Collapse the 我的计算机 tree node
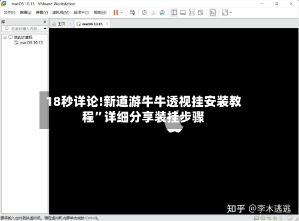299x221 pixels. (x=5, y=37)
